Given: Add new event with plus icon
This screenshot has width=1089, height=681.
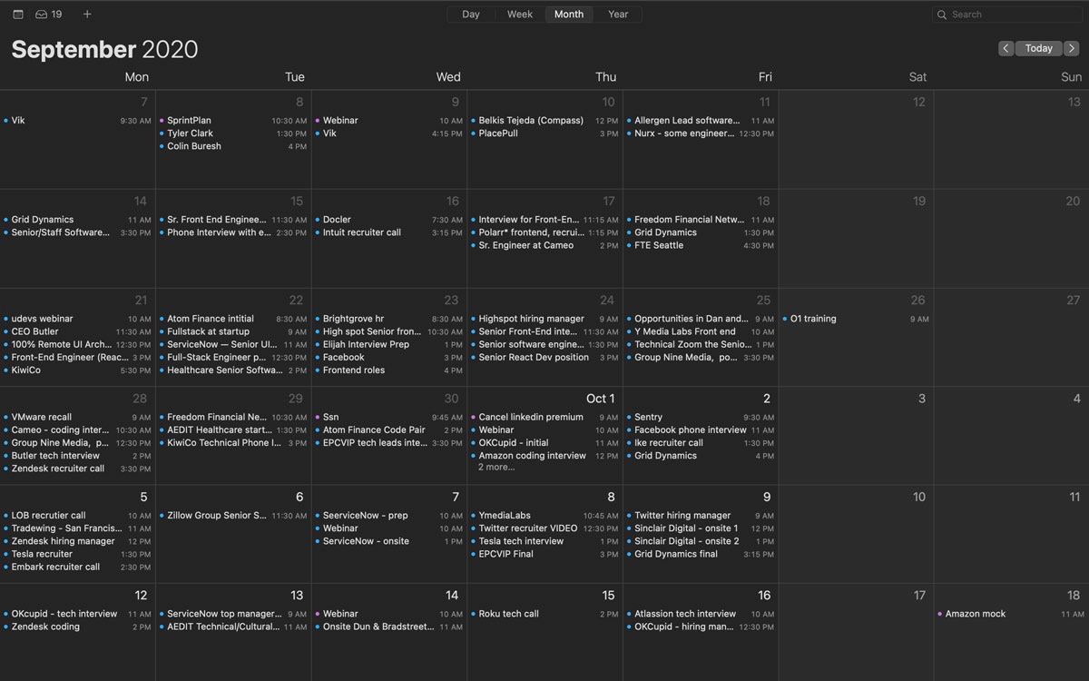Looking at the screenshot, I should (x=87, y=15).
